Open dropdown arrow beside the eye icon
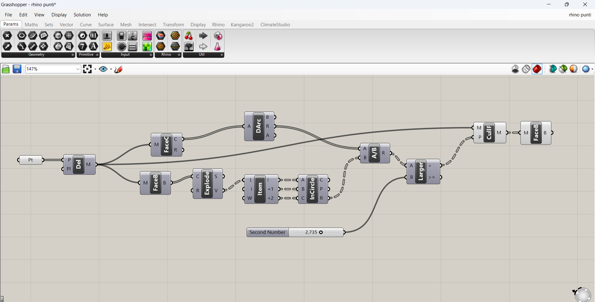 pos(111,69)
